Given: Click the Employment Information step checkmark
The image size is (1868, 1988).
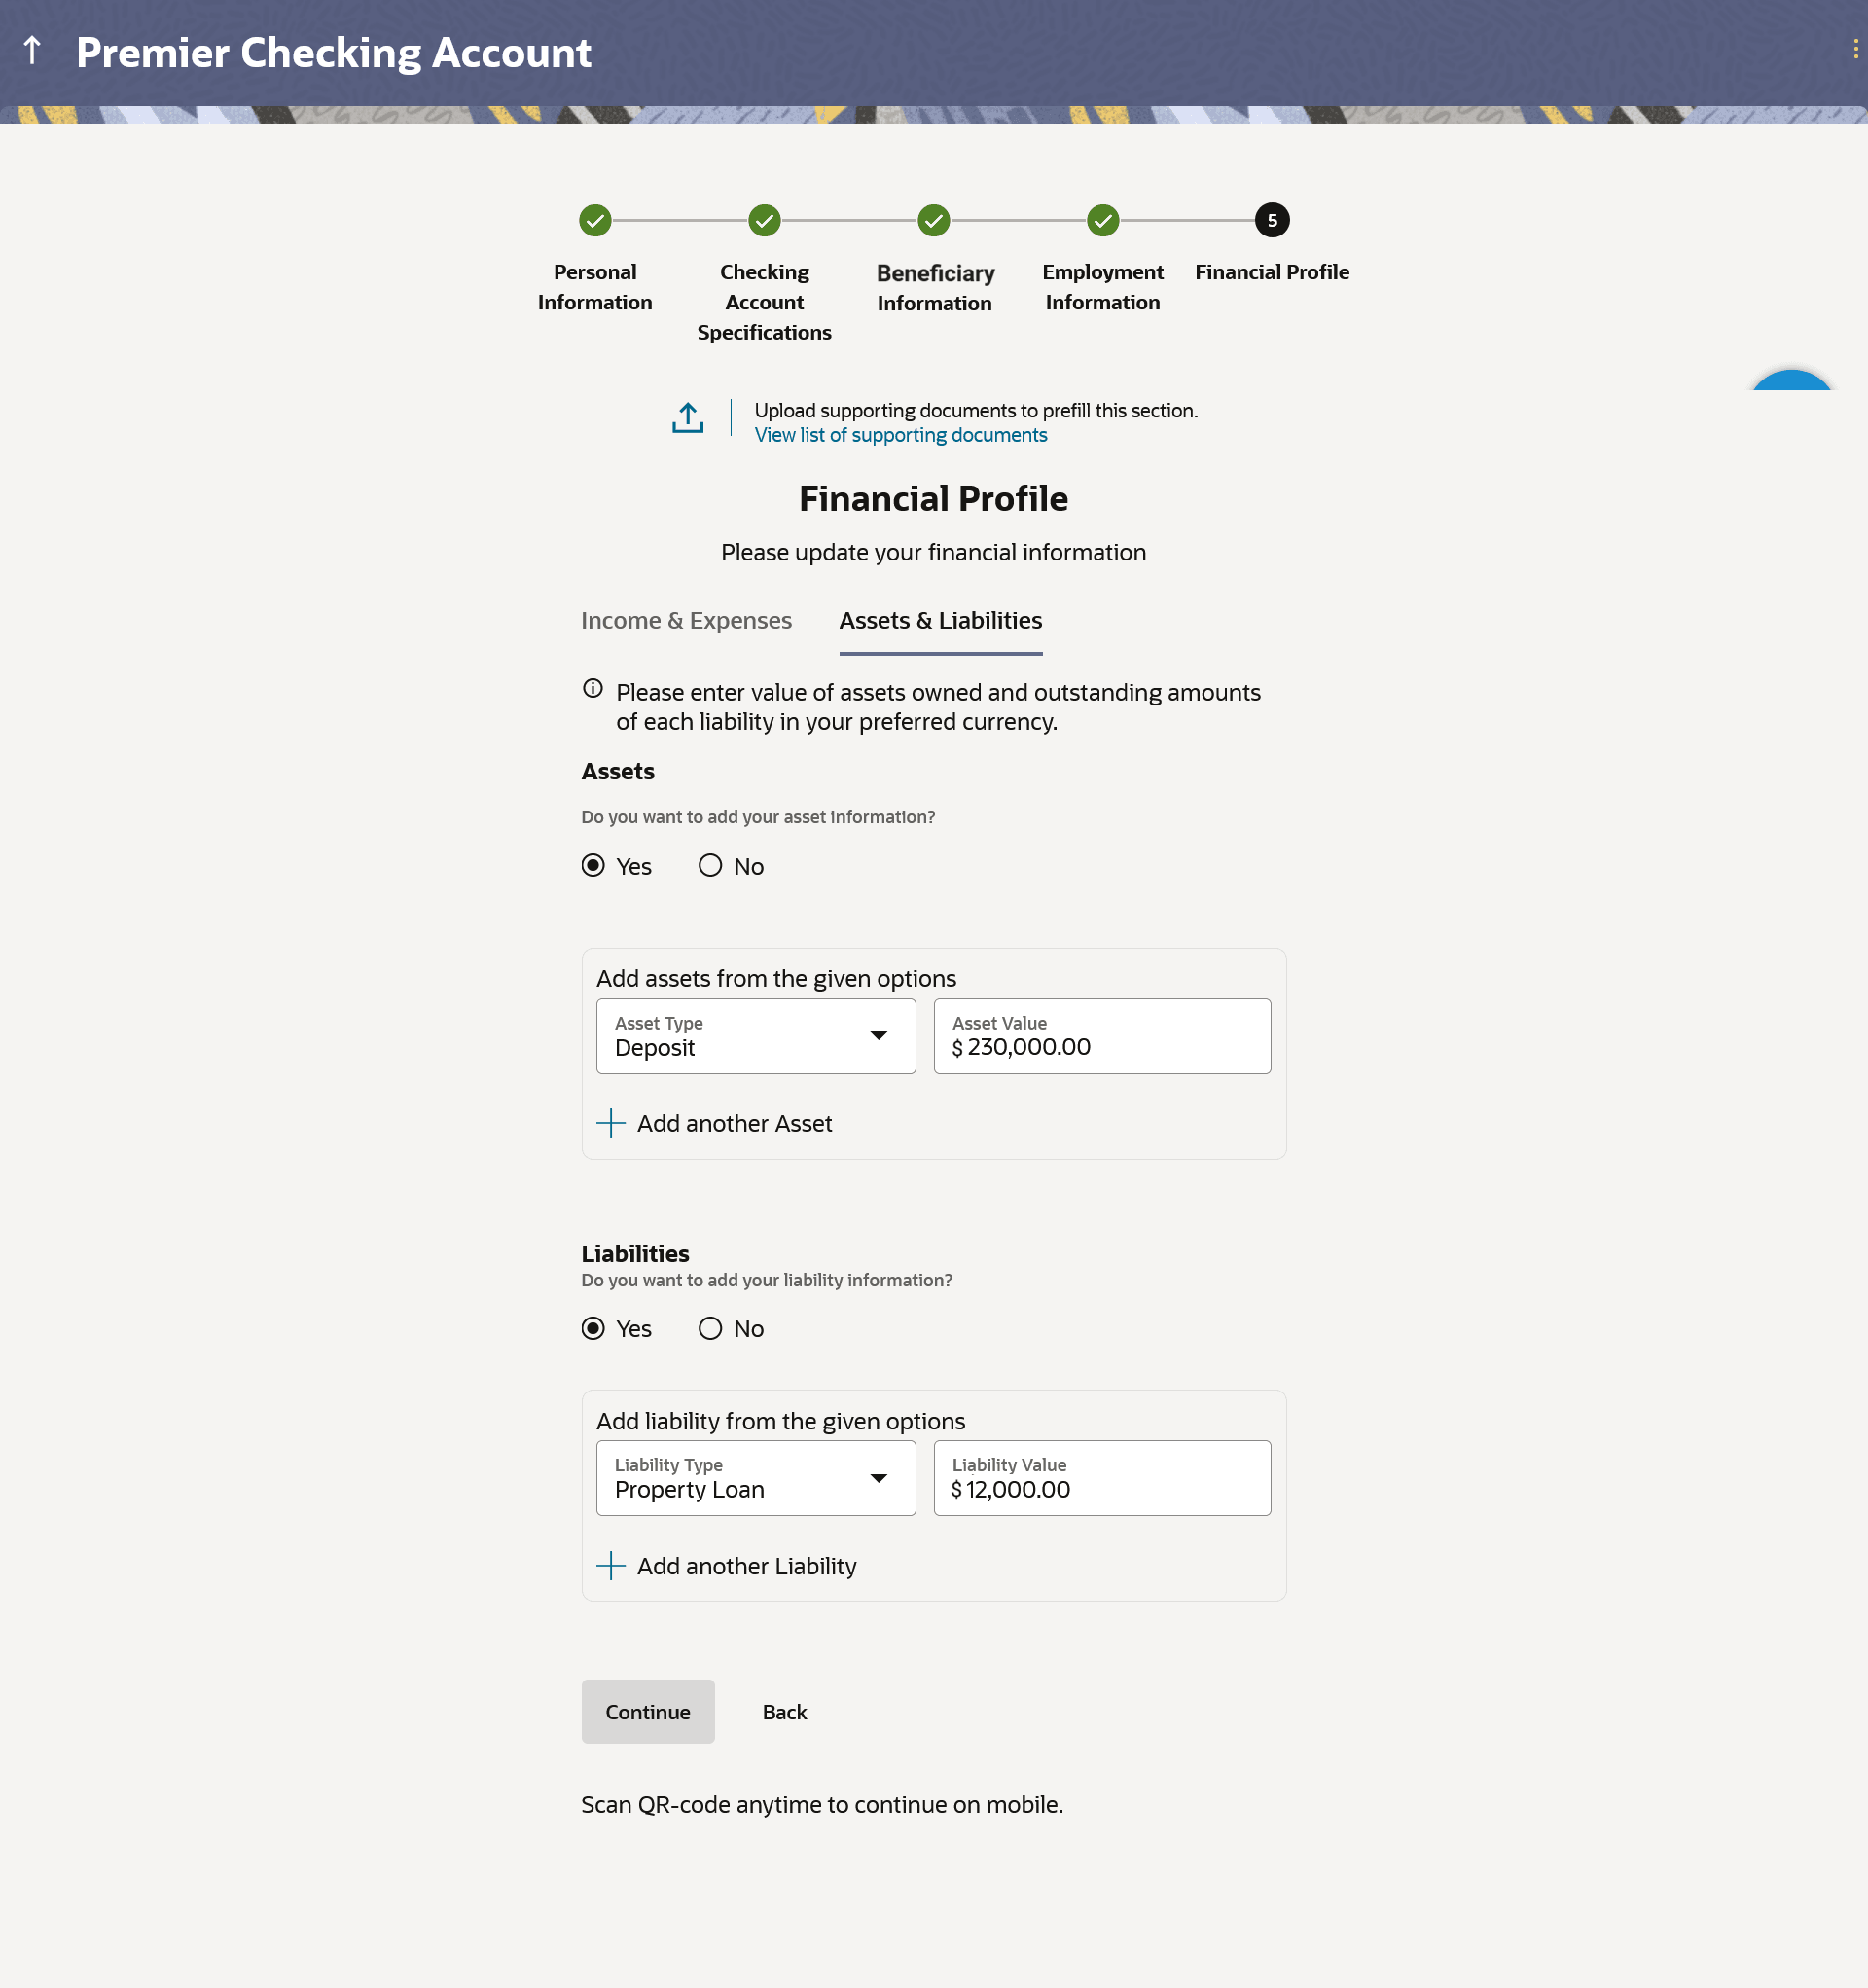Looking at the screenshot, I should pos(1102,220).
